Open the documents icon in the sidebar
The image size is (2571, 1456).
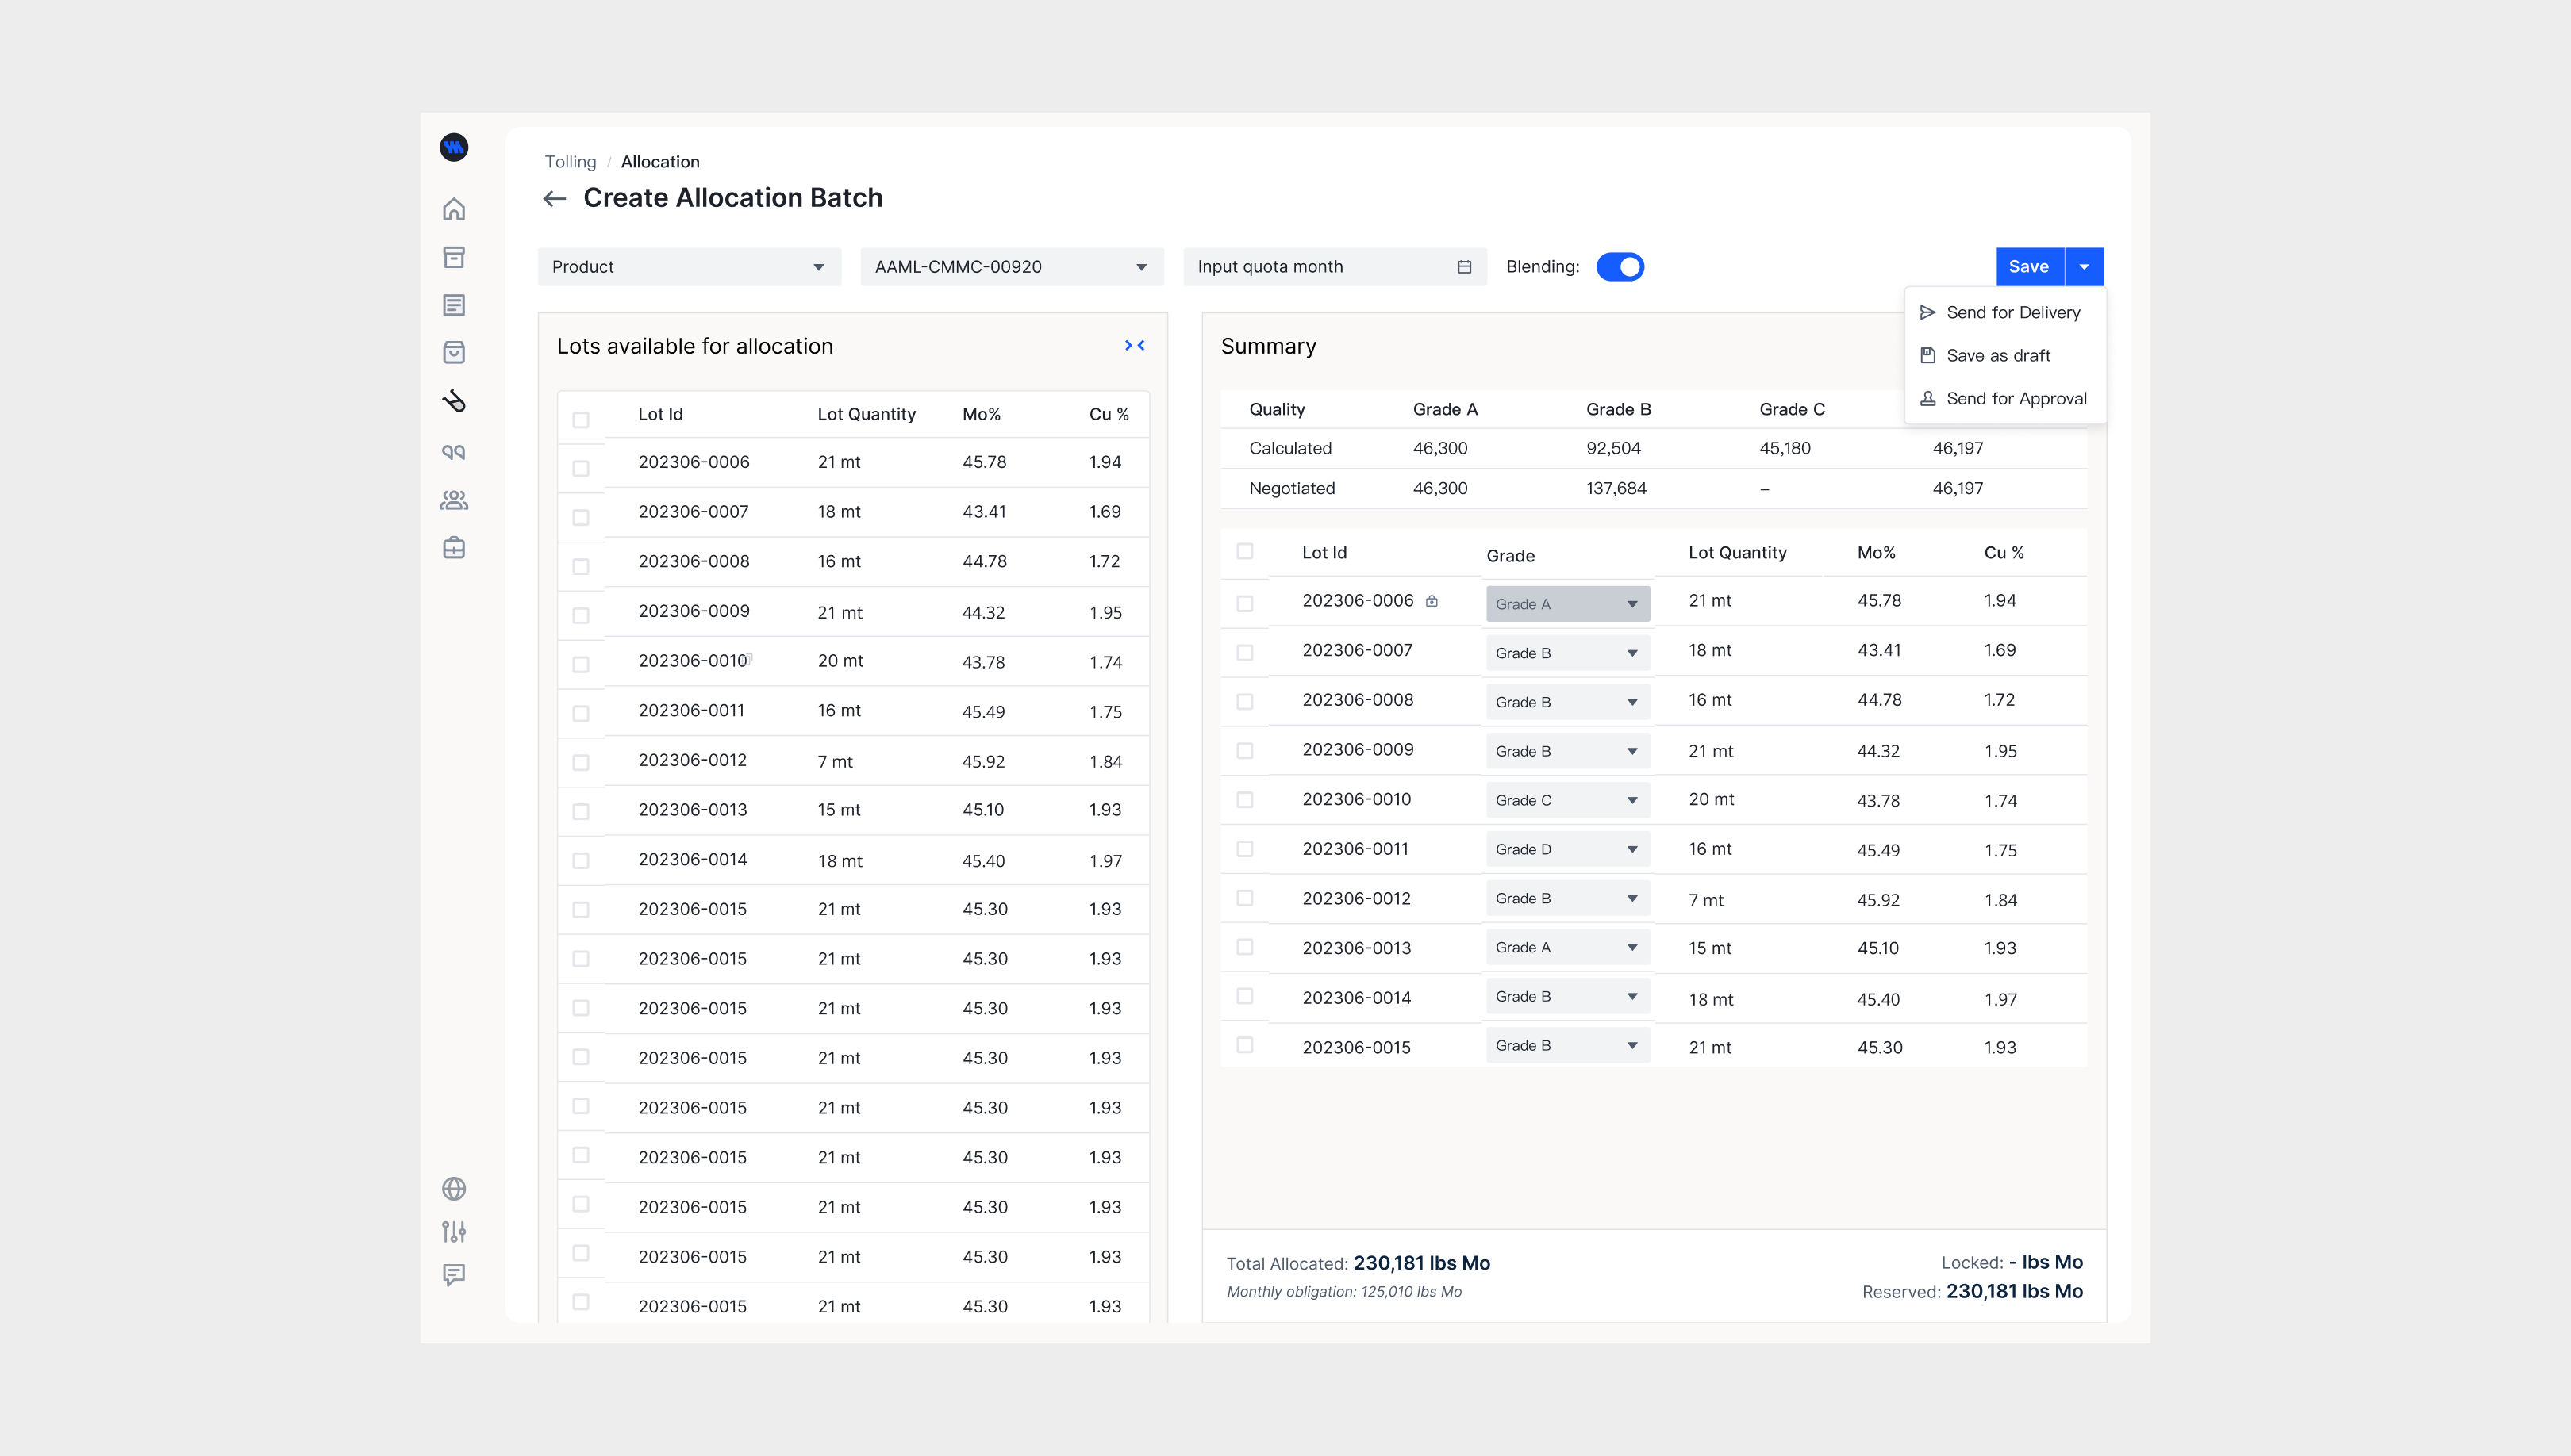(x=455, y=305)
